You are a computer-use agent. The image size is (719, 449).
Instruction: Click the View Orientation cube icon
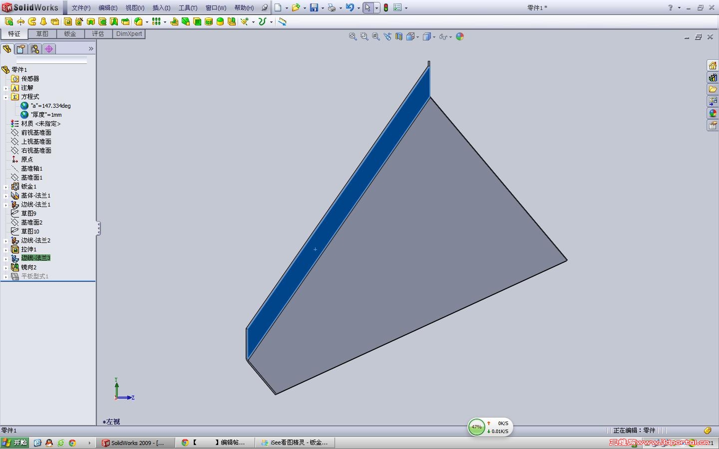[x=410, y=36]
